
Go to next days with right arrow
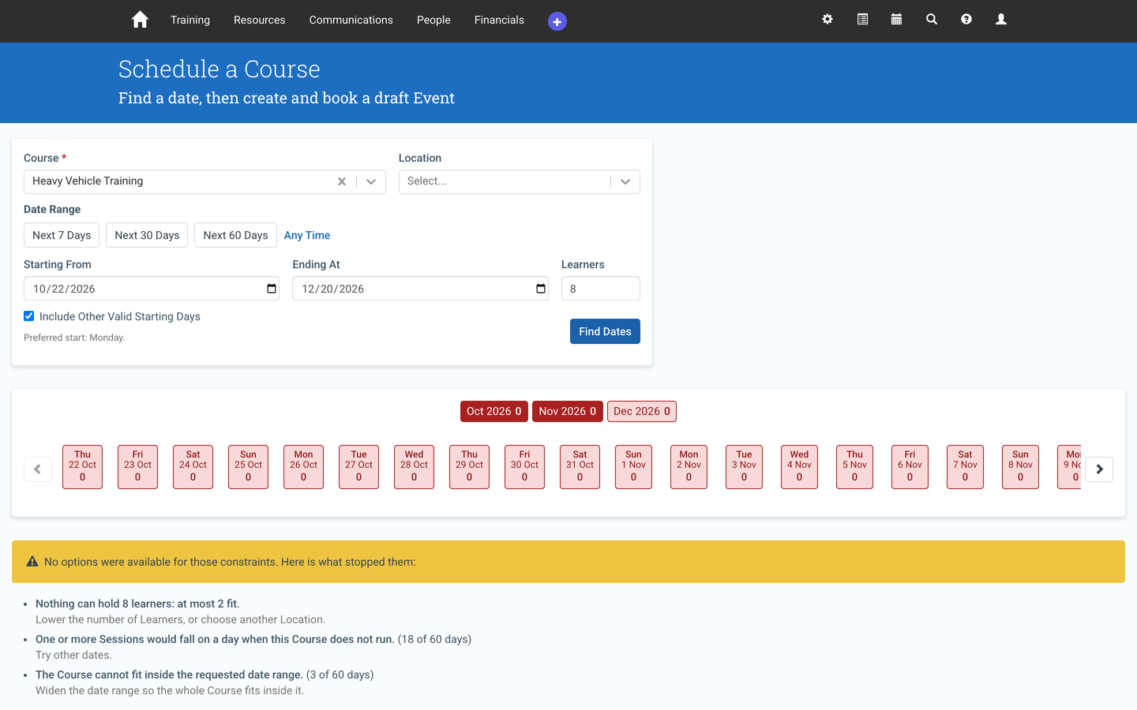click(1099, 469)
